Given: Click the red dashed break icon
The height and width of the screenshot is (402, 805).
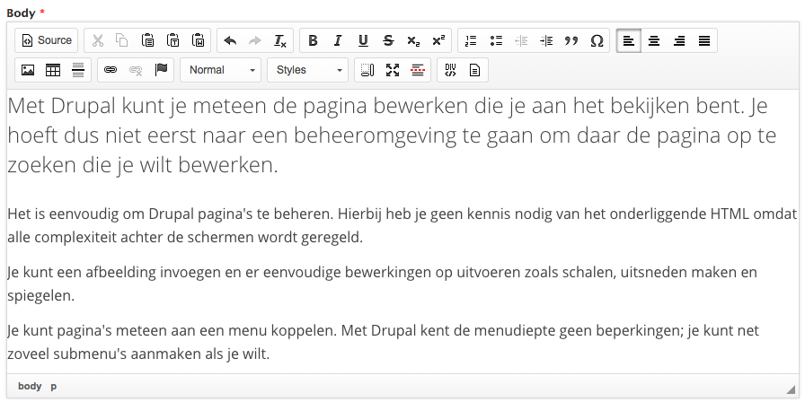Looking at the screenshot, I should pos(418,70).
